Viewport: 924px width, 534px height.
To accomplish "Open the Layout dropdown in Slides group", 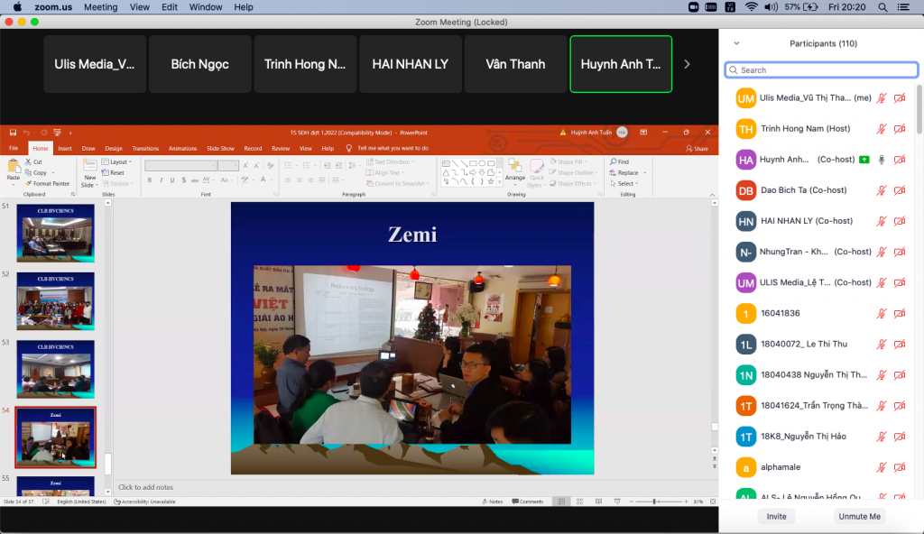I will (x=119, y=162).
